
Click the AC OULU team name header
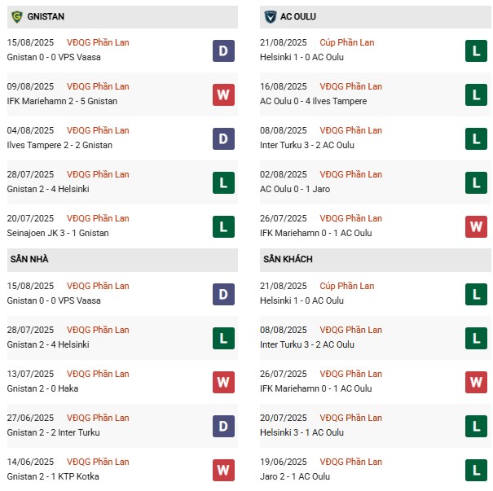[297, 16]
